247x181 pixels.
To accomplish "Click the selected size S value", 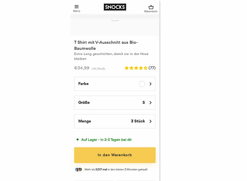I will (x=144, y=103).
